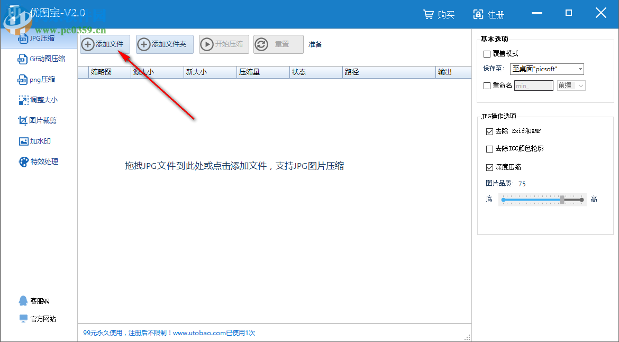Click the status bar registration message
This screenshot has width=619, height=342.
[x=169, y=333]
